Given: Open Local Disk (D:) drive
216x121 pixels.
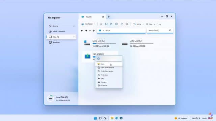Looking at the screenshot, I should point(137,43).
